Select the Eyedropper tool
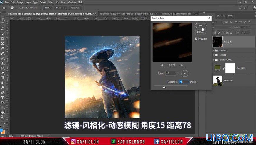 [2, 48]
